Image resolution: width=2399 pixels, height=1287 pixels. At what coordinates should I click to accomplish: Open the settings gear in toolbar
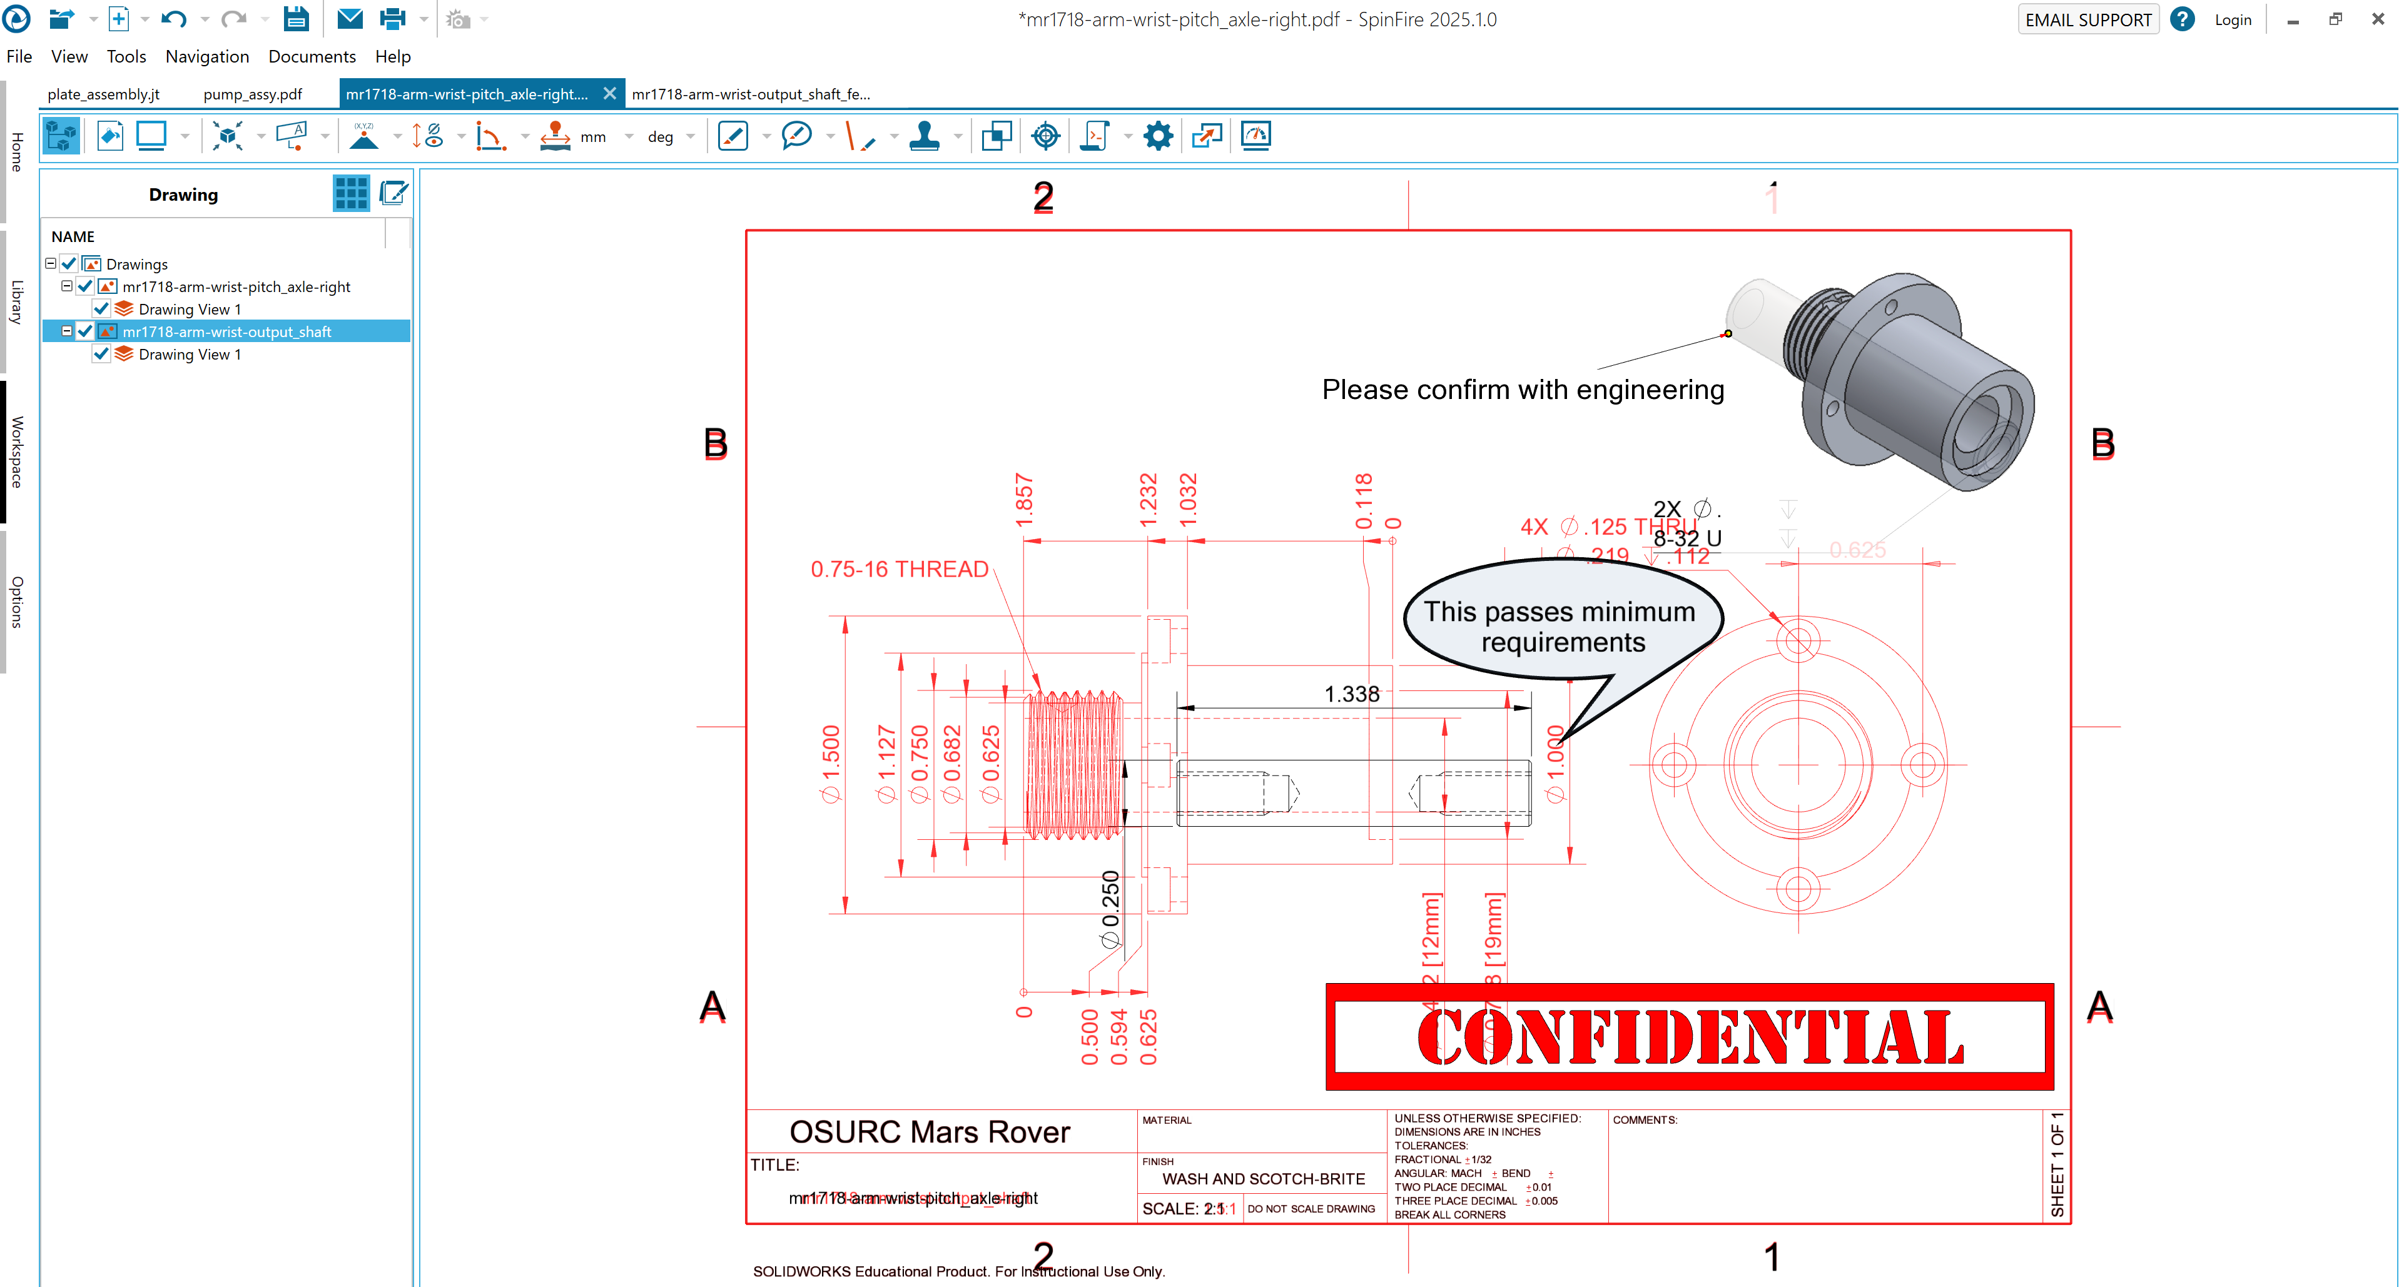[x=1158, y=136]
